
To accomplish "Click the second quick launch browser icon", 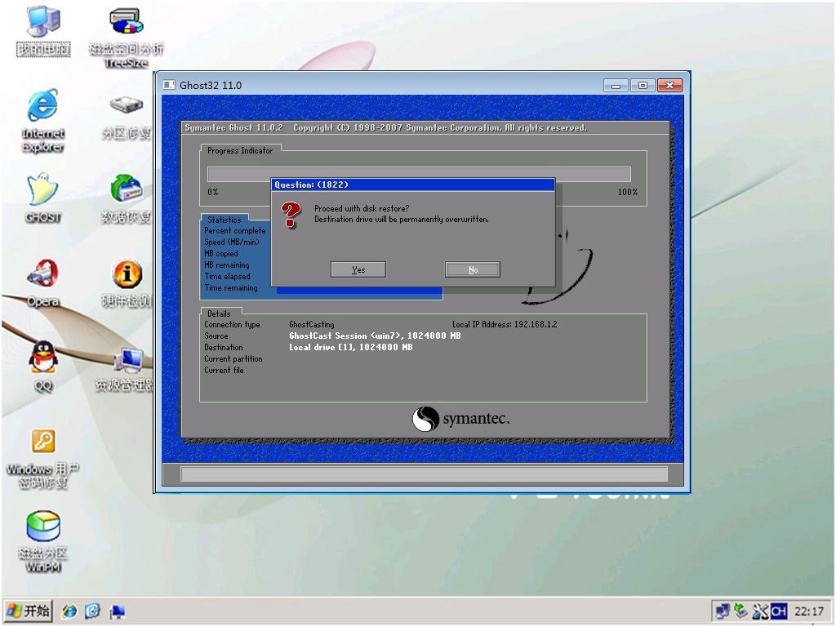I will (x=93, y=611).
